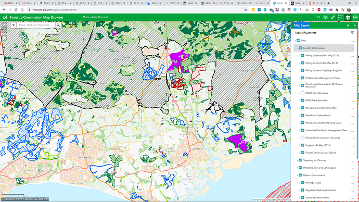Open options menu for Data layer
Viewport: 359px width, 202px height.
(x=352, y=41)
